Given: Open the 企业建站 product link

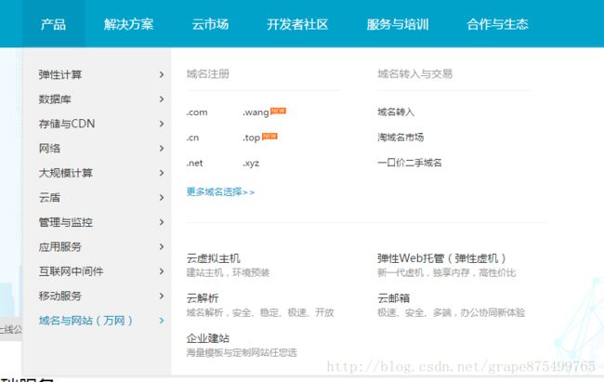Looking at the screenshot, I should [x=208, y=338].
